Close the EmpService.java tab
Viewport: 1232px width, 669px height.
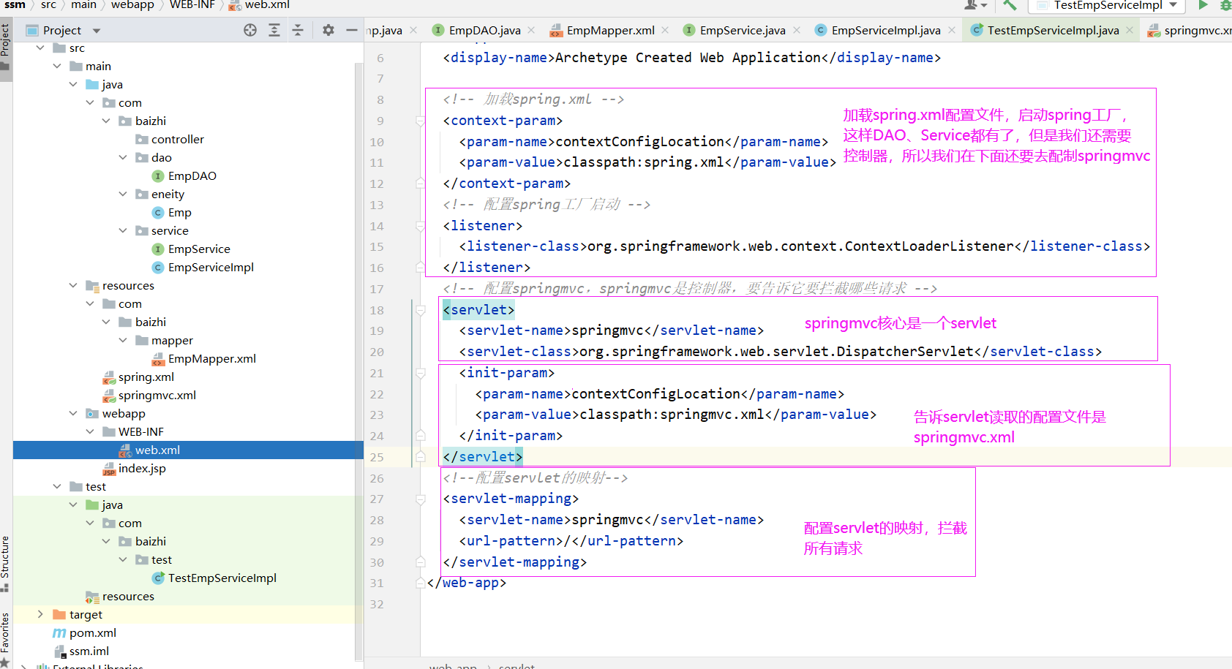point(797,30)
